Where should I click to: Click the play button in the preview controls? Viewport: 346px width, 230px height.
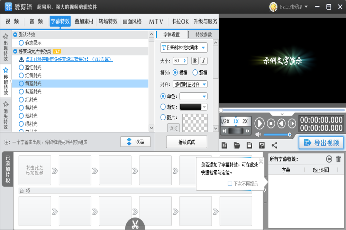[x=259, y=123]
